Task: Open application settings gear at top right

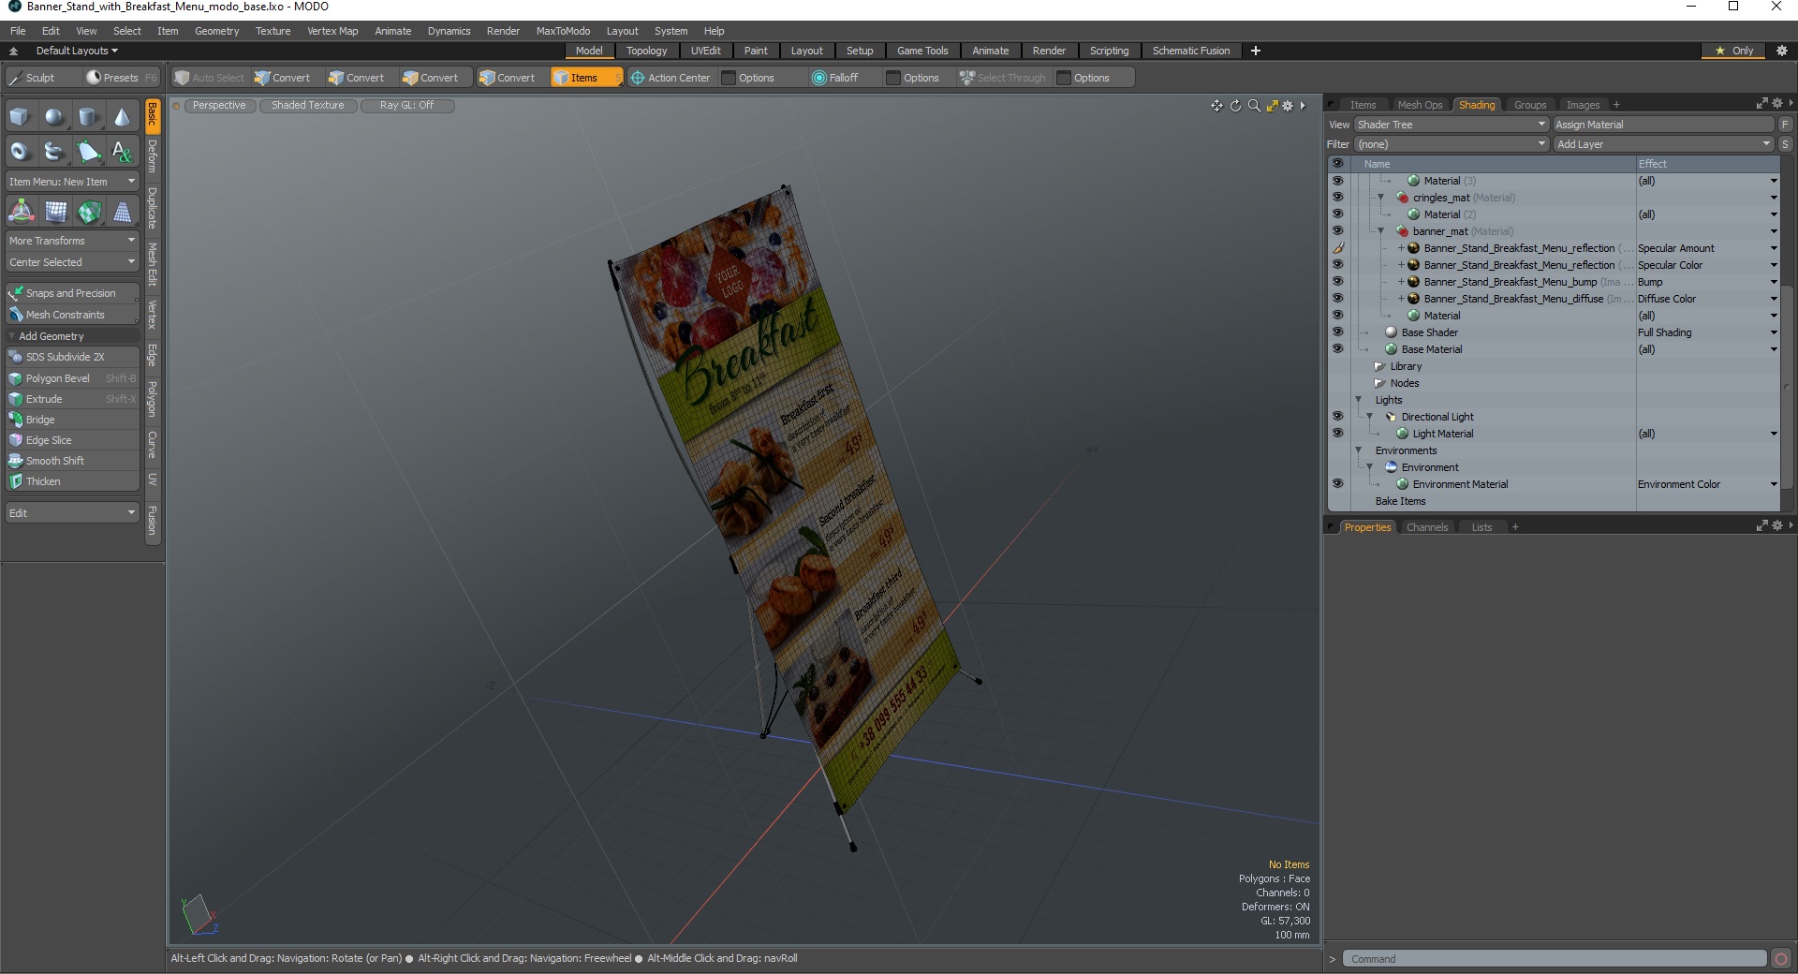Action: [1782, 51]
